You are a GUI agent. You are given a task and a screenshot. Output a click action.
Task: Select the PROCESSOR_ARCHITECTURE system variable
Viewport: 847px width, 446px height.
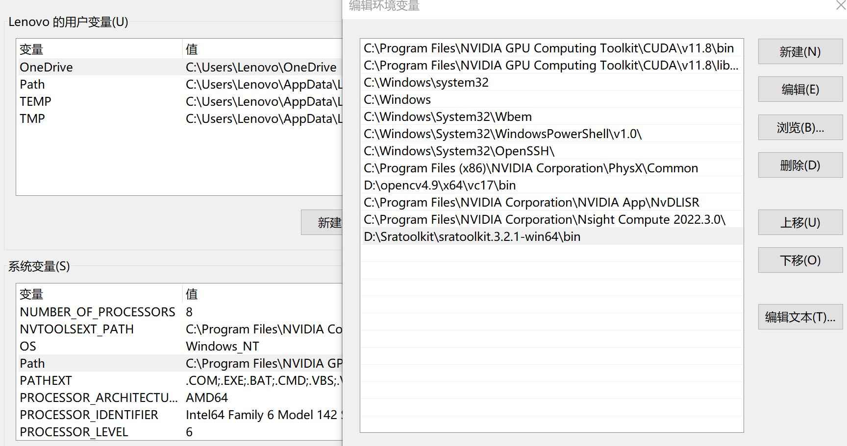tap(99, 398)
